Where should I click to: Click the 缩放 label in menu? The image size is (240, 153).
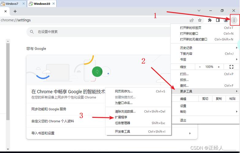[x=183, y=67]
